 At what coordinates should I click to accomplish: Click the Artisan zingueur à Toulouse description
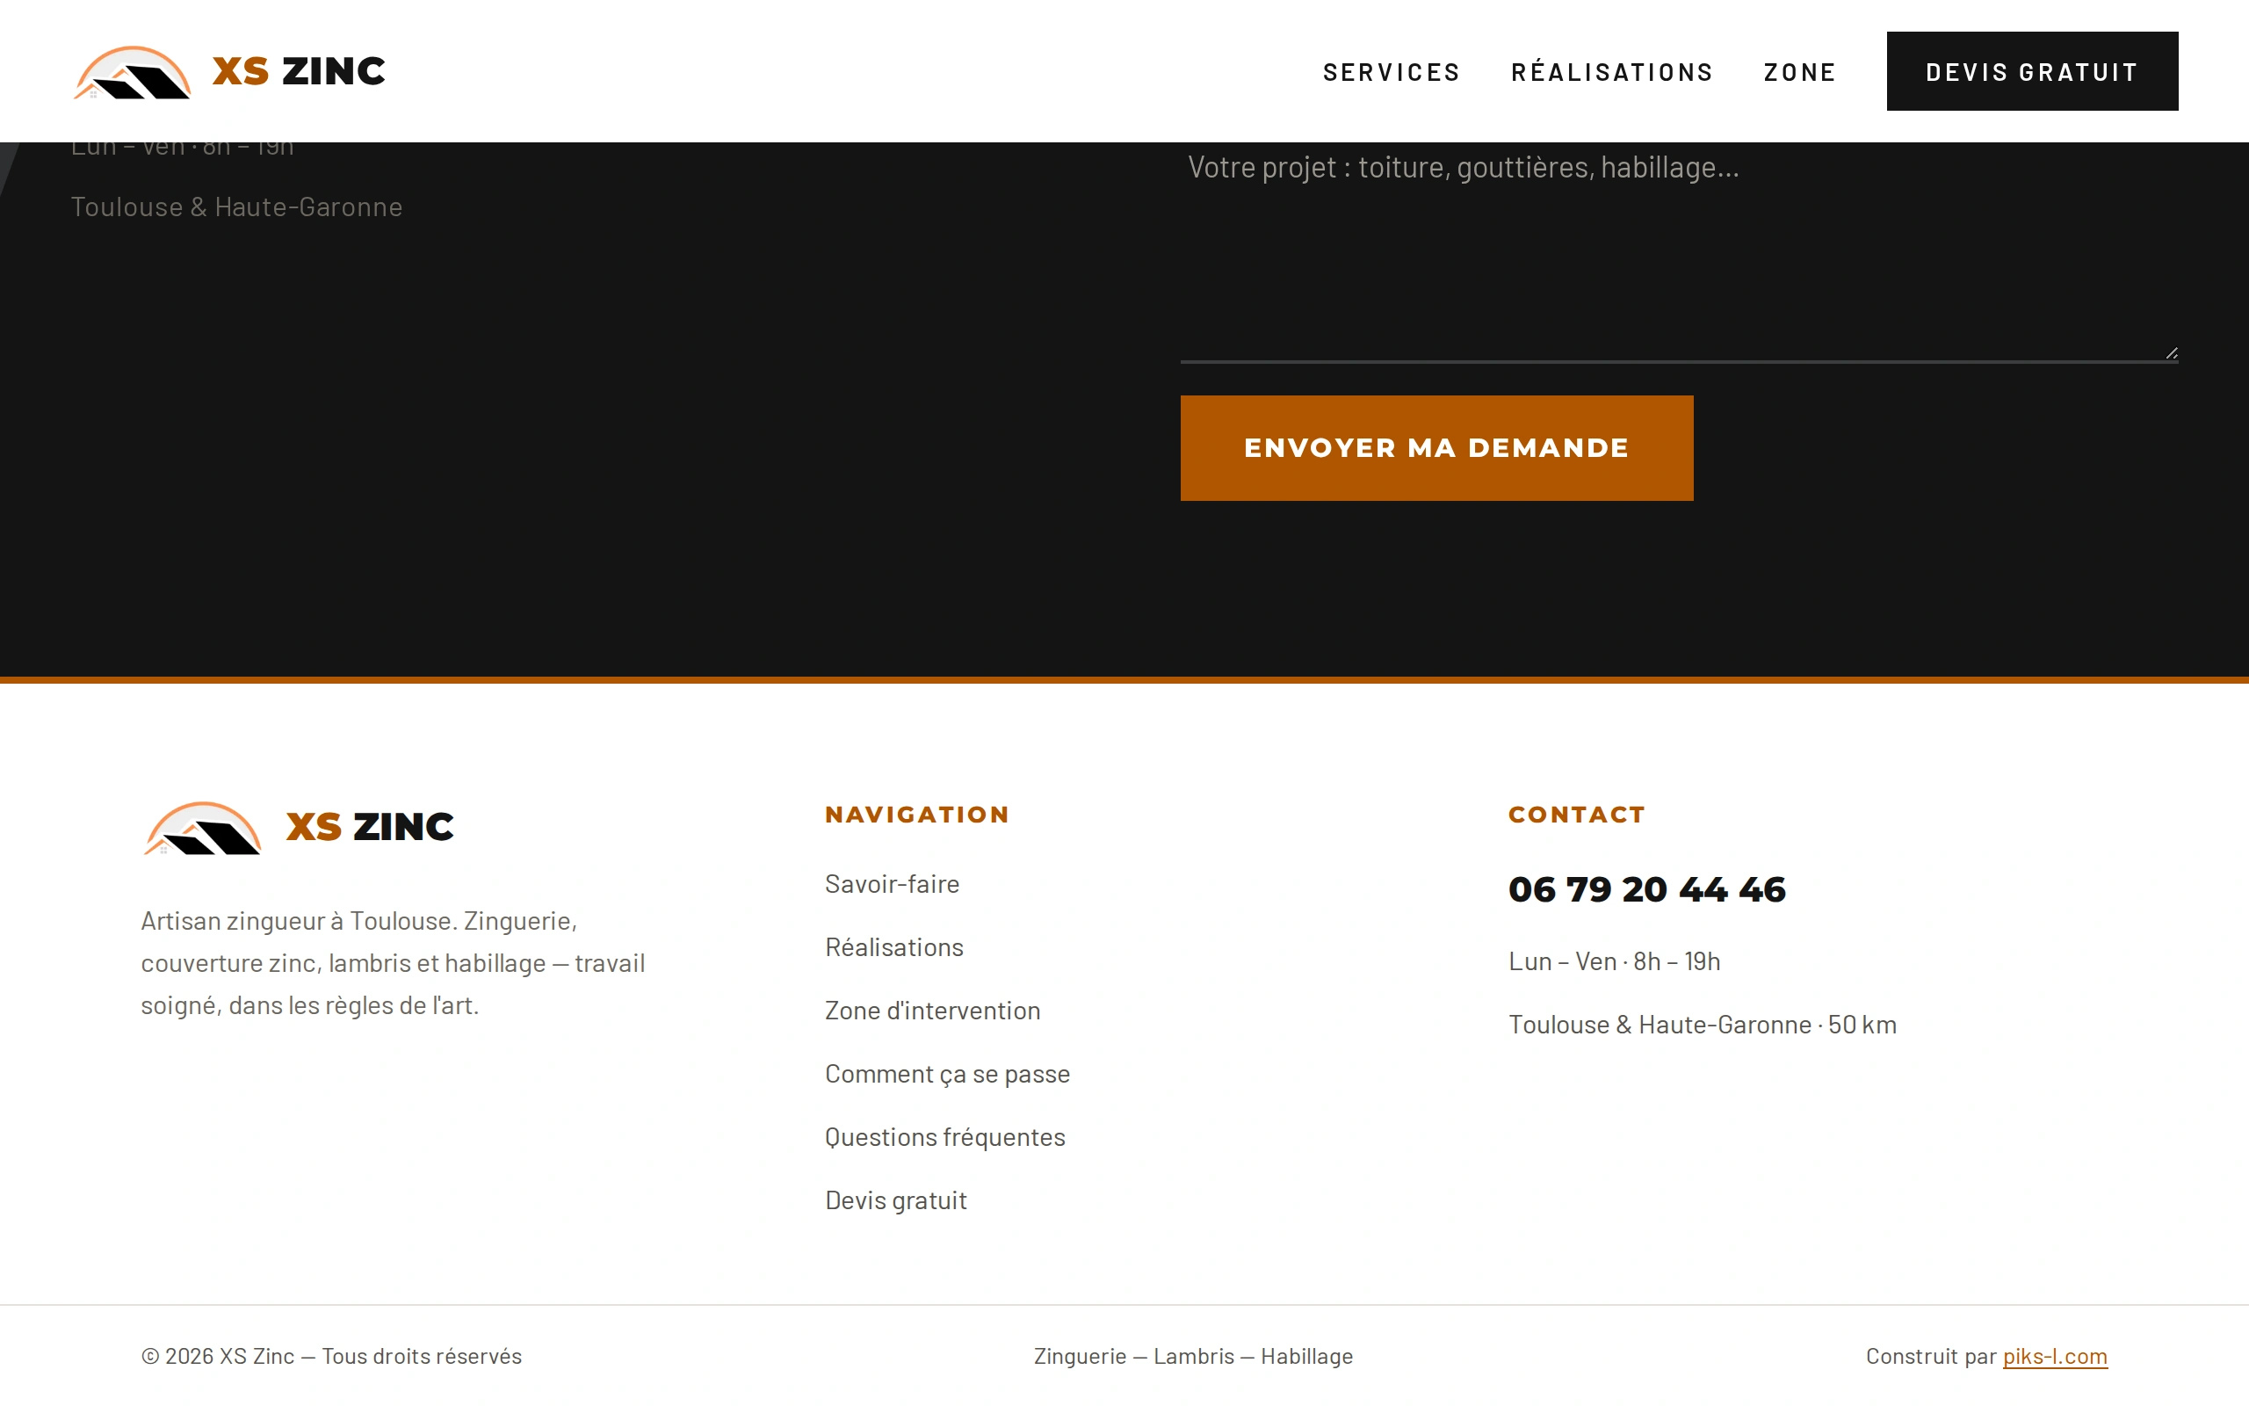click(393, 962)
